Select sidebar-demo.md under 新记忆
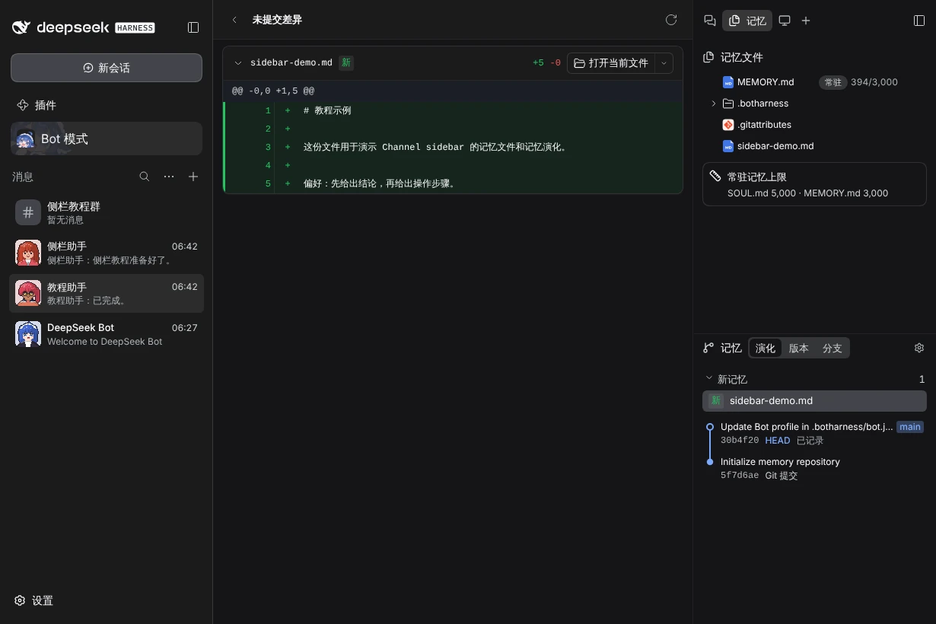This screenshot has height=624, width=936. (x=814, y=400)
